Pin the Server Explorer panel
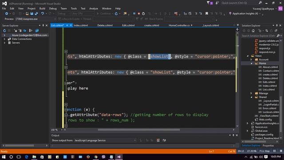 click(x=43, y=25)
